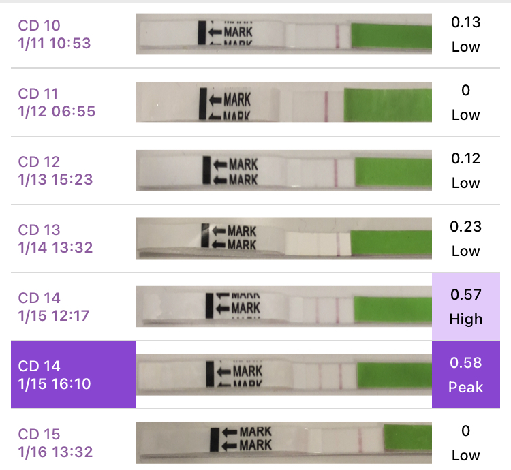
Task: Open the test strip photo from 1/16 13:32
Action: (285, 443)
